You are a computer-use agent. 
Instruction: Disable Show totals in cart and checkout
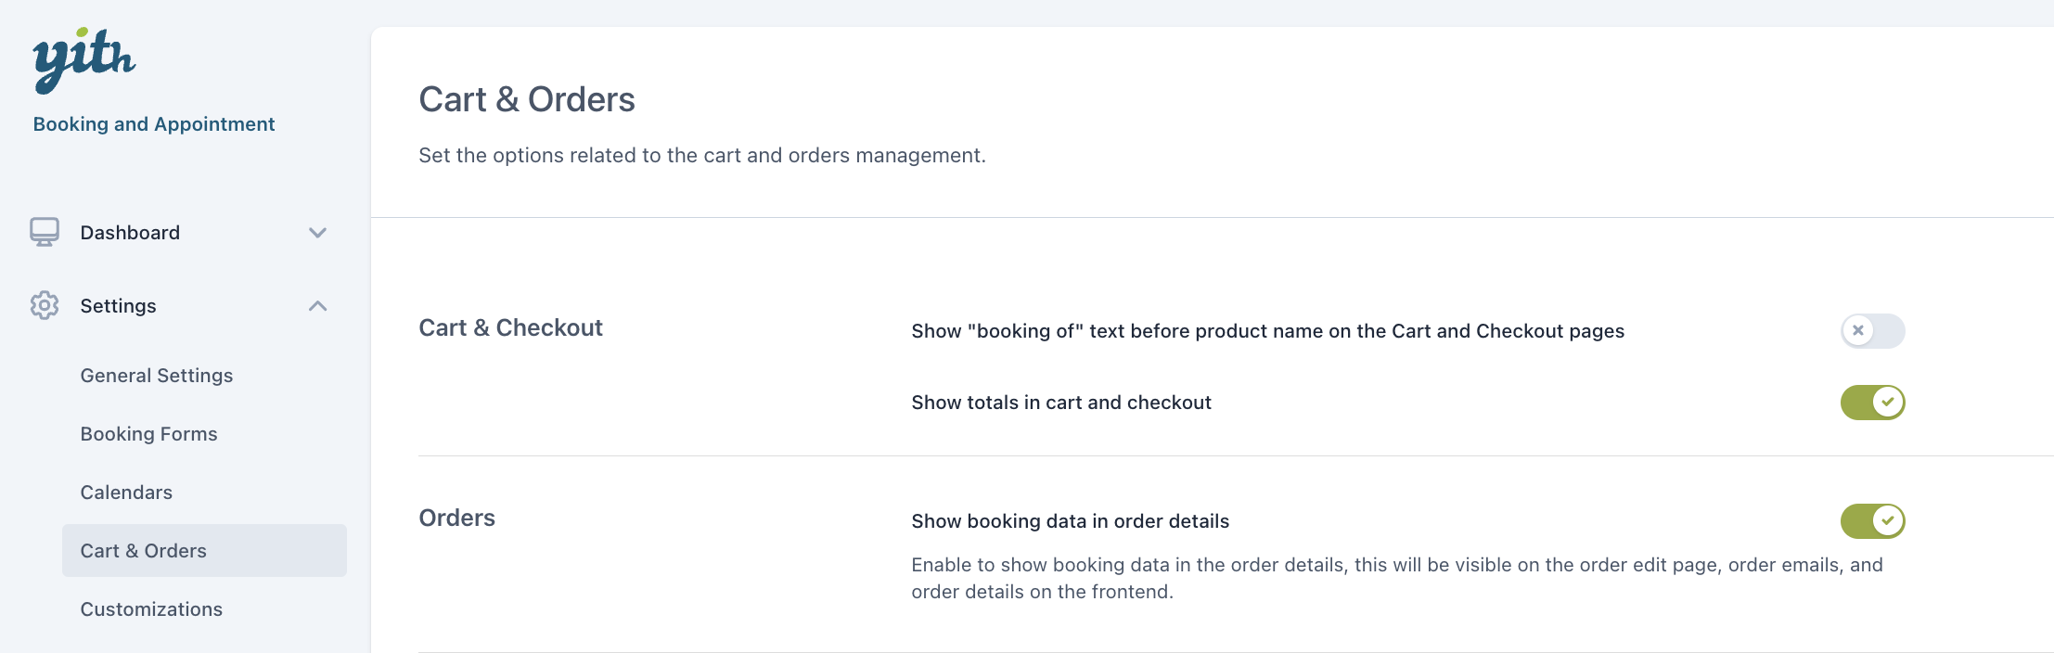(1872, 403)
